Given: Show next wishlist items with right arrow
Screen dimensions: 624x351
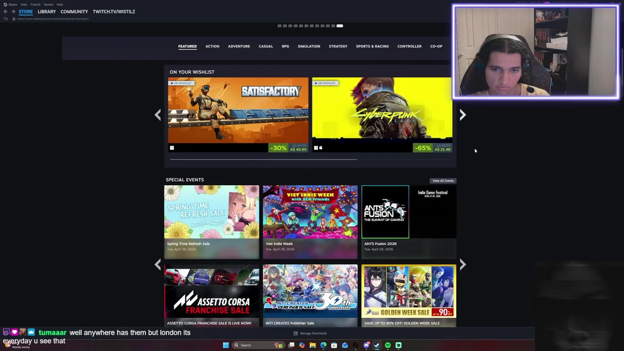Looking at the screenshot, I should [x=463, y=115].
